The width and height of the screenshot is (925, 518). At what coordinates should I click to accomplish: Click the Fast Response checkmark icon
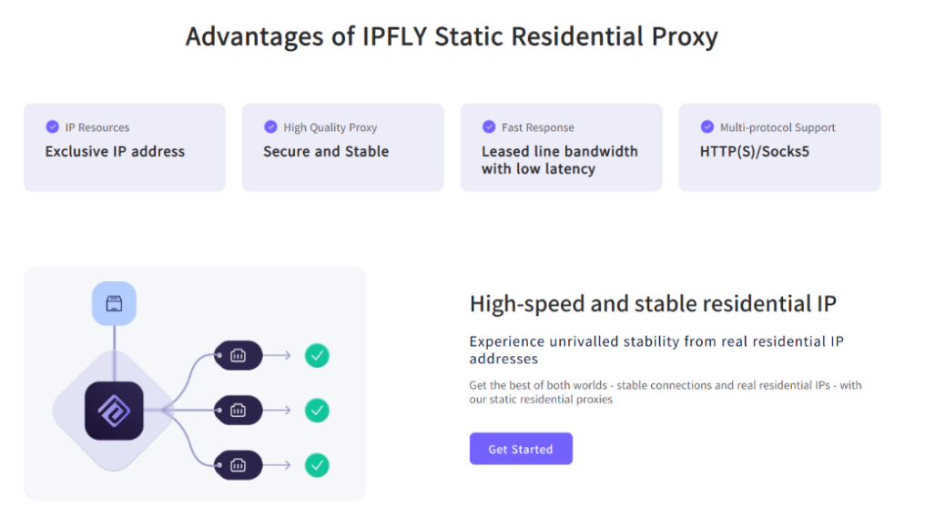click(x=489, y=127)
